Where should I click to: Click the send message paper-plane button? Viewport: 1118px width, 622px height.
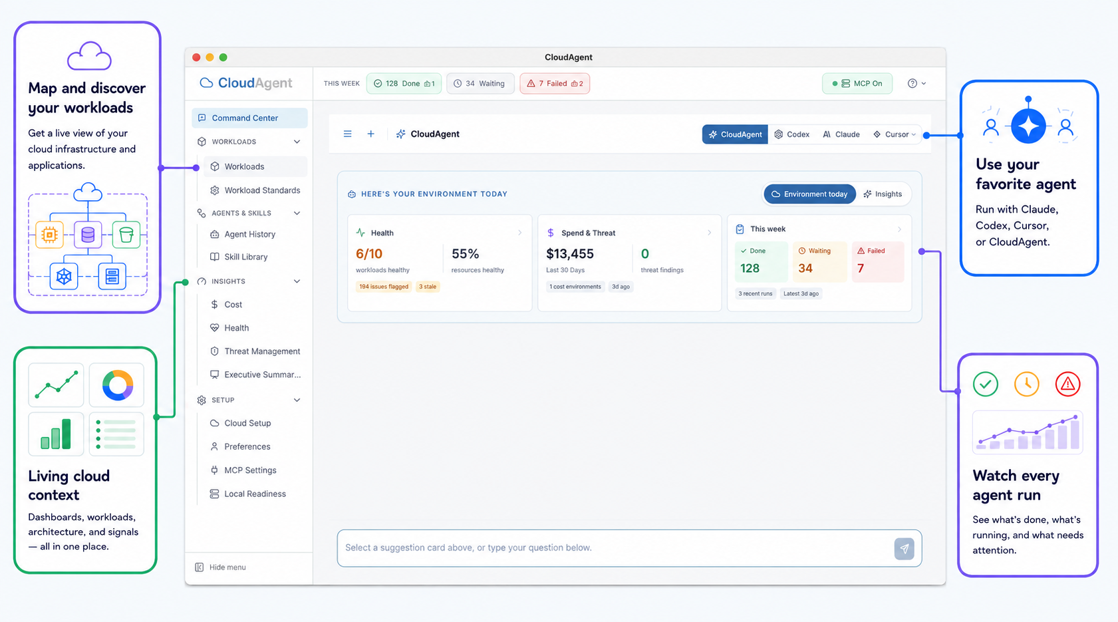click(904, 549)
